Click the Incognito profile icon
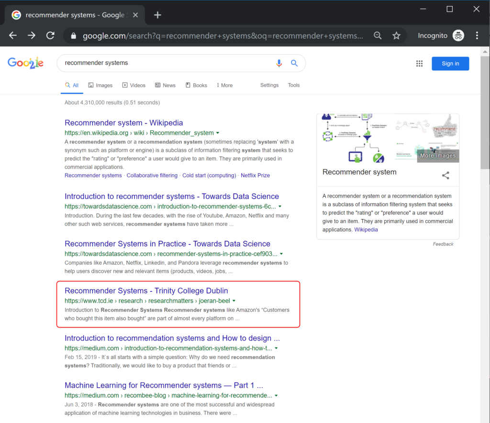The height and width of the screenshot is (423, 490). [x=458, y=35]
